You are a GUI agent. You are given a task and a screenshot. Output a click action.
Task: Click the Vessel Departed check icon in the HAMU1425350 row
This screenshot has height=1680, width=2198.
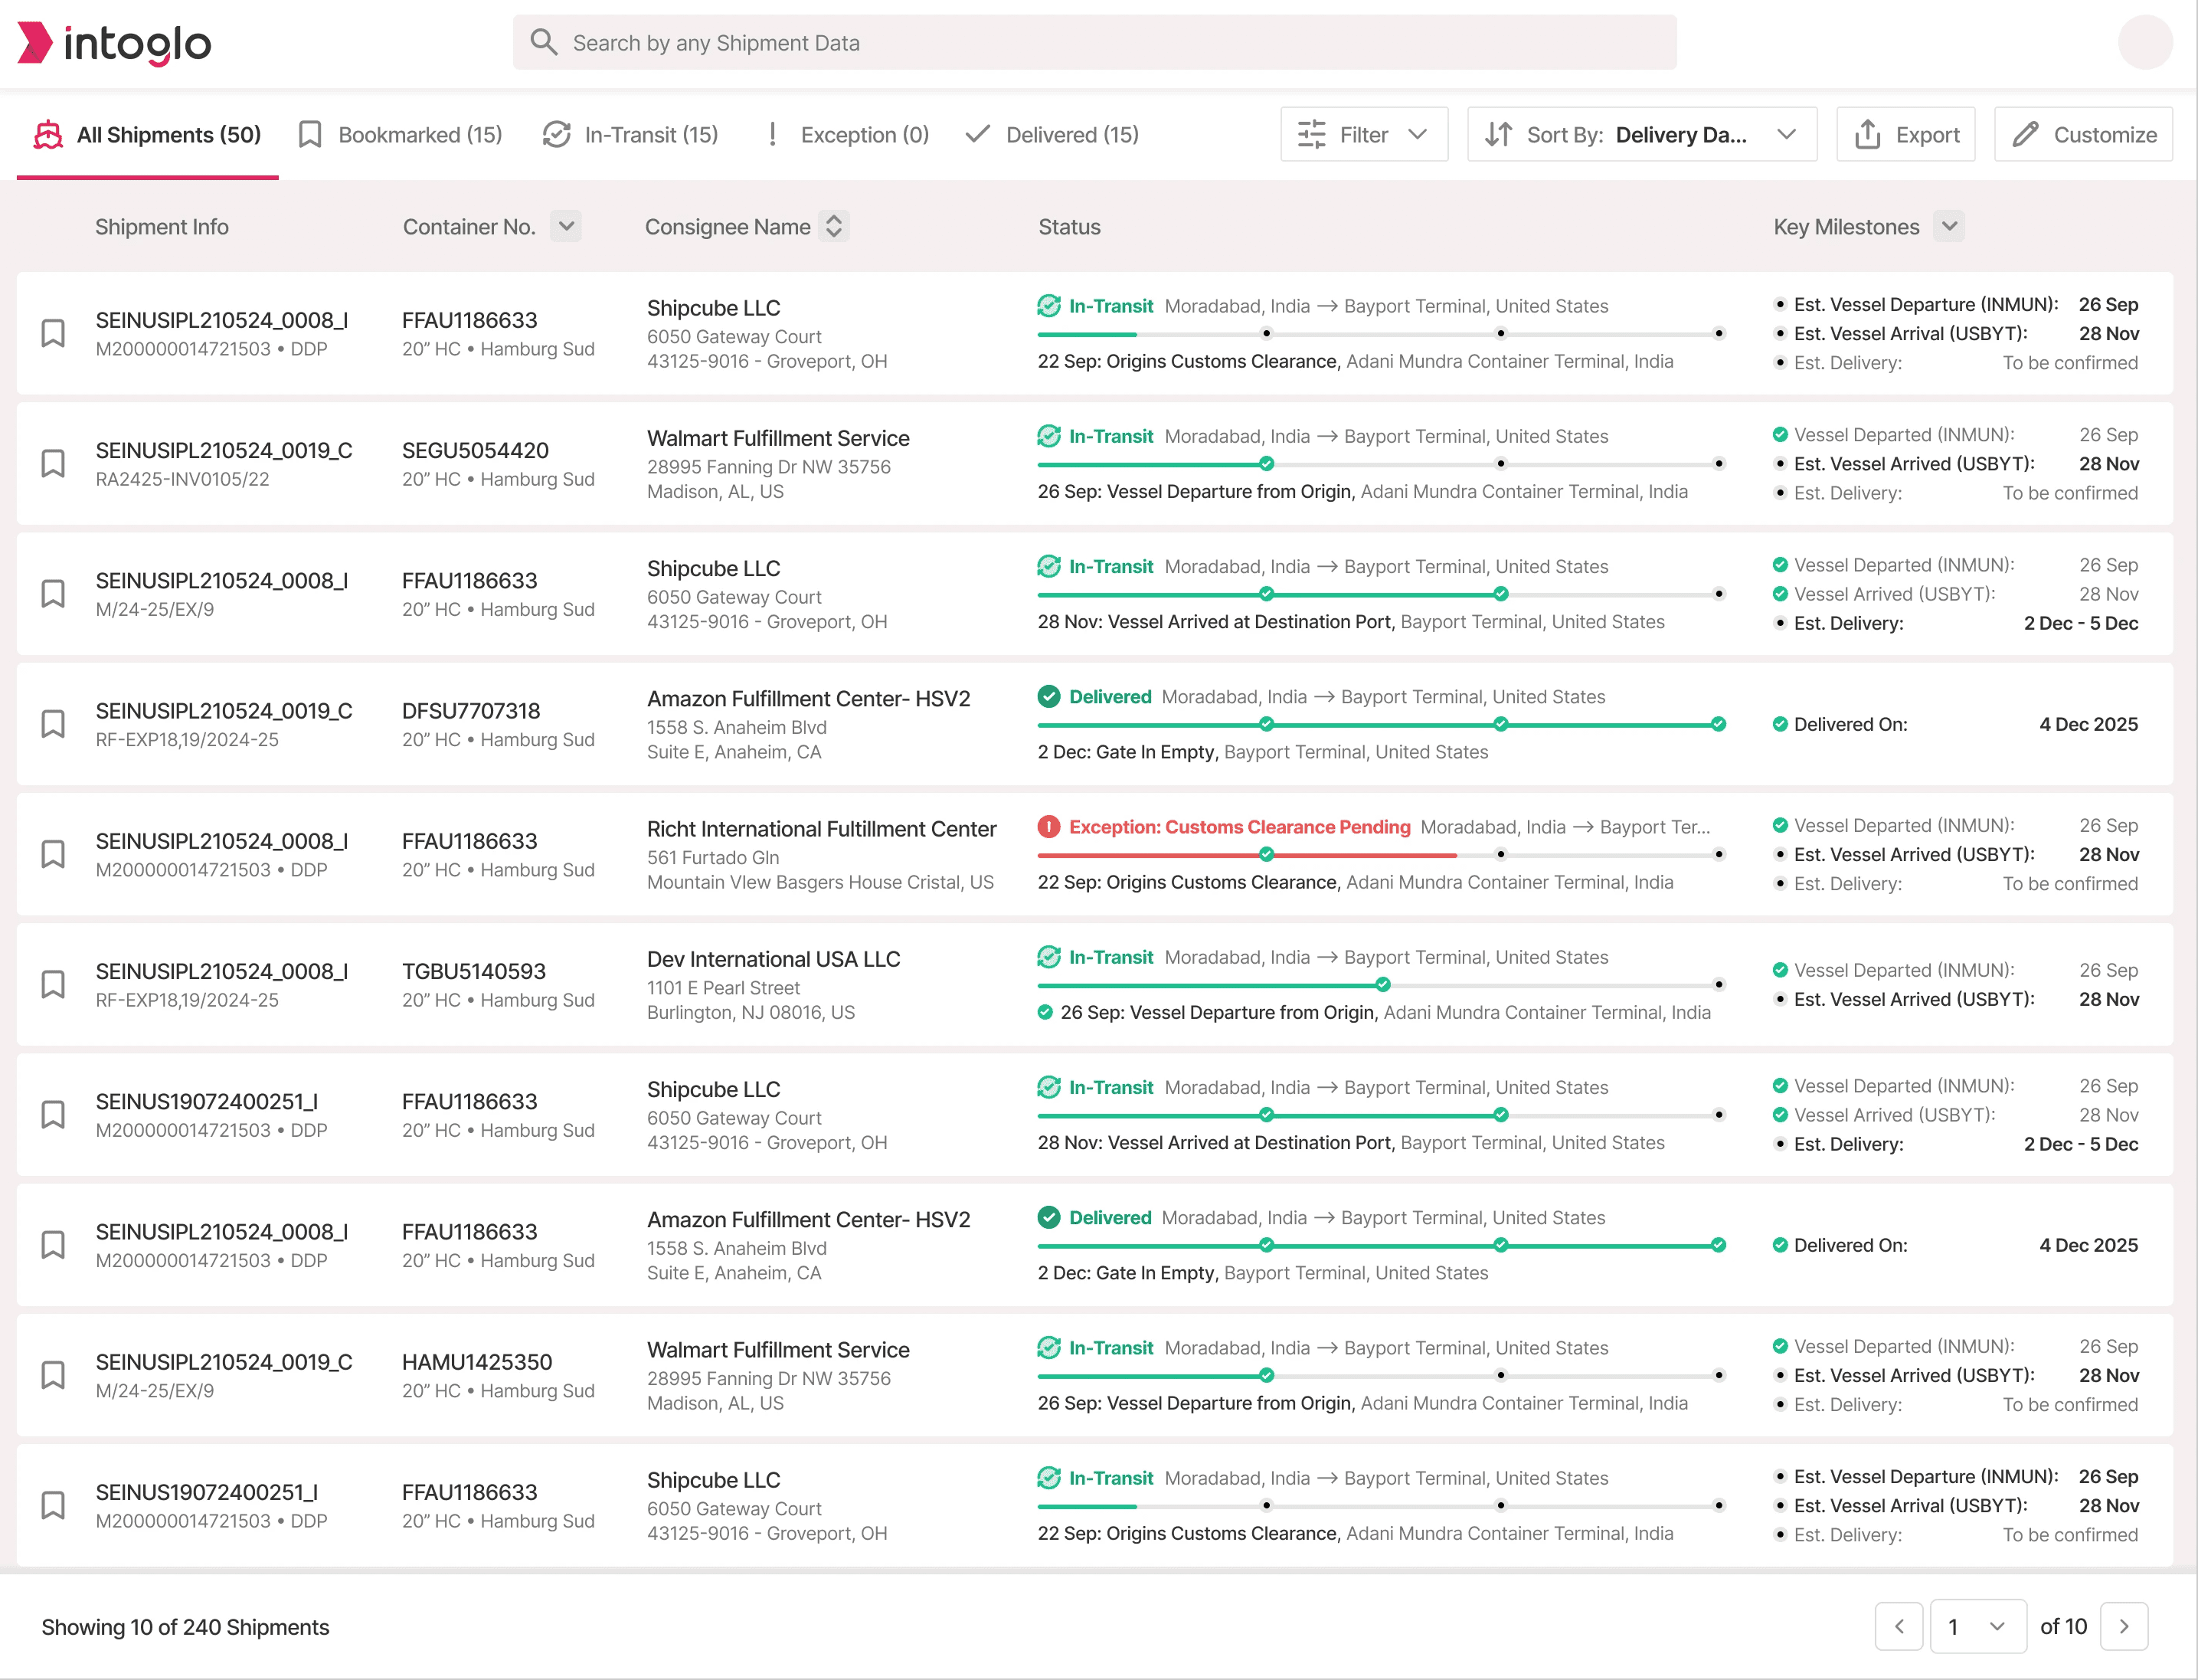click(1780, 1346)
